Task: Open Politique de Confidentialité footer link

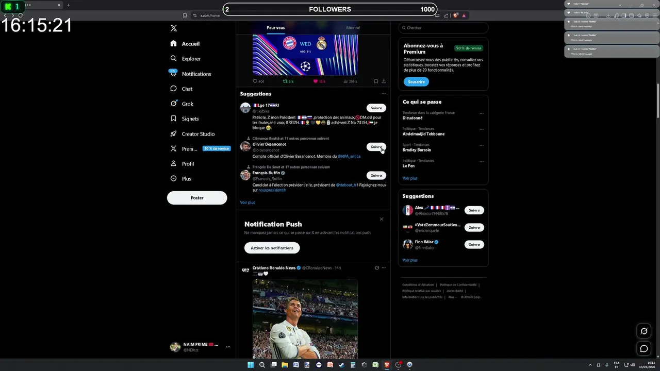Action: [458, 284]
